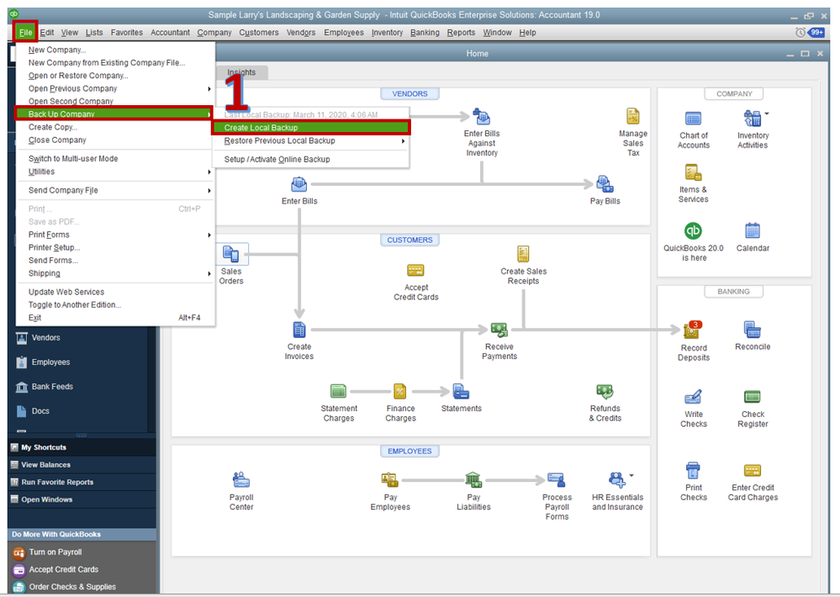Viewport: 840px width, 597px height.
Task: Select New Company... from the File menu
Action: click(115, 50)
